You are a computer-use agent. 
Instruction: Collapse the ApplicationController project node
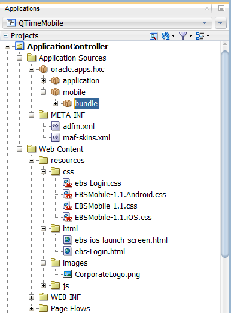pos(7,47)
